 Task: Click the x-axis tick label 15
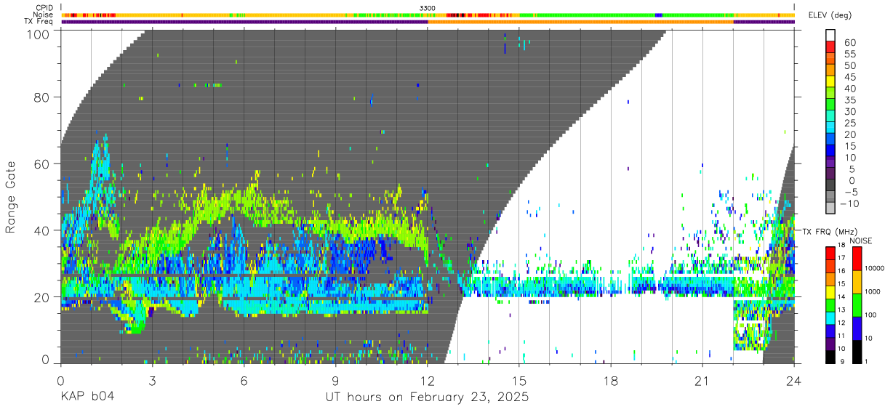[519, 380]
